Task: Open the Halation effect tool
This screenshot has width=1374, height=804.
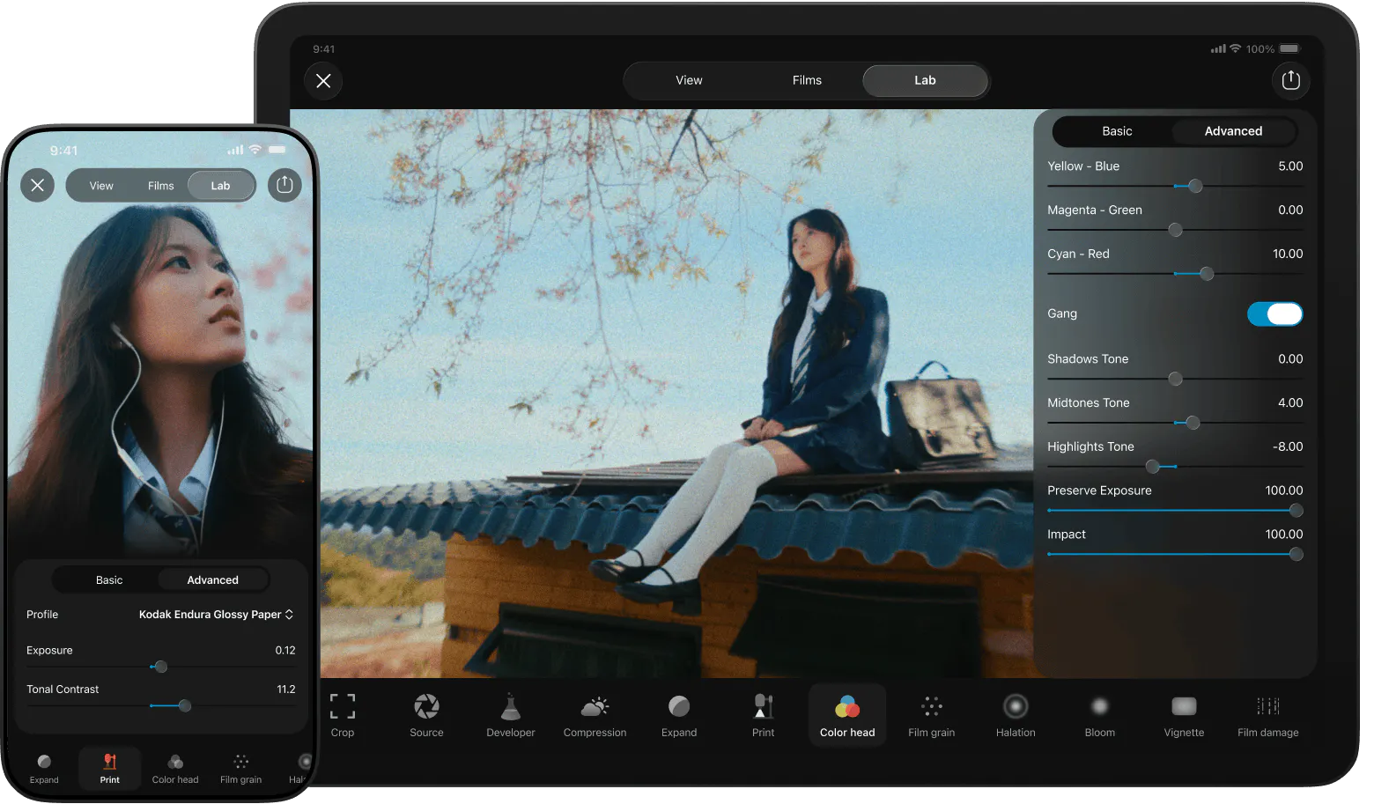Action: (1016, 715)
